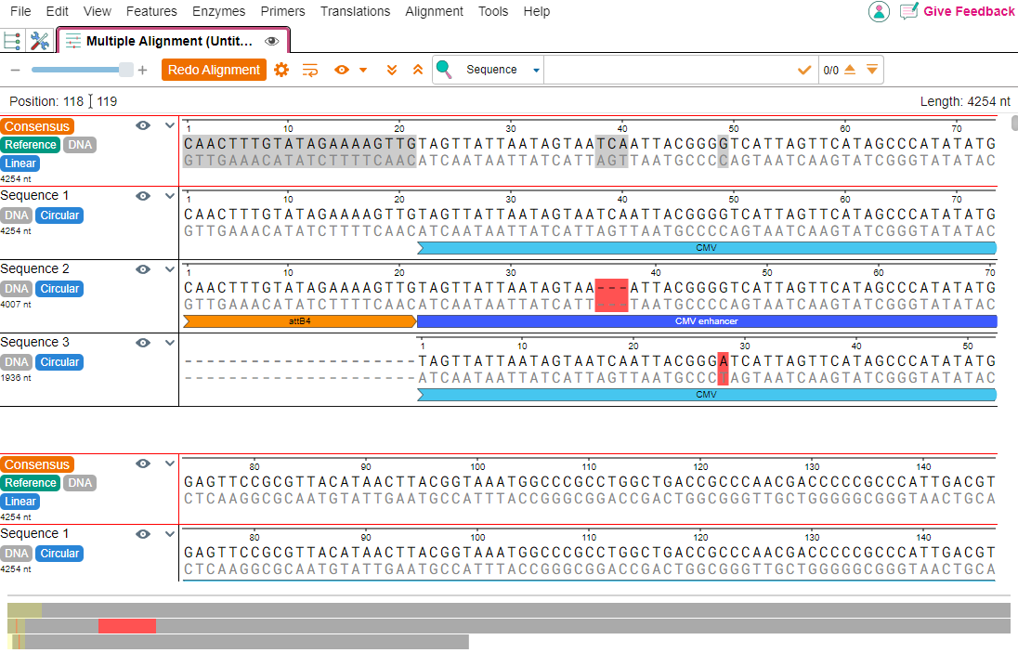
Task: Expand the top Sequence 1 row chevron
Action: click(169, 196)
